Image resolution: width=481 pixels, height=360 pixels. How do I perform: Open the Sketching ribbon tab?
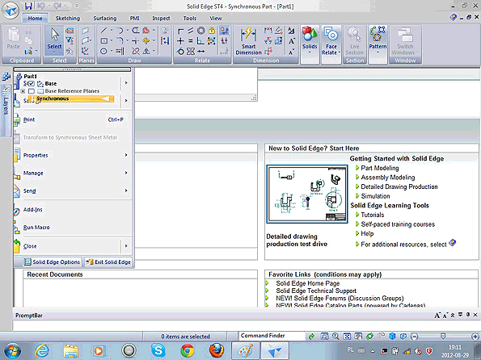point(68,18)
